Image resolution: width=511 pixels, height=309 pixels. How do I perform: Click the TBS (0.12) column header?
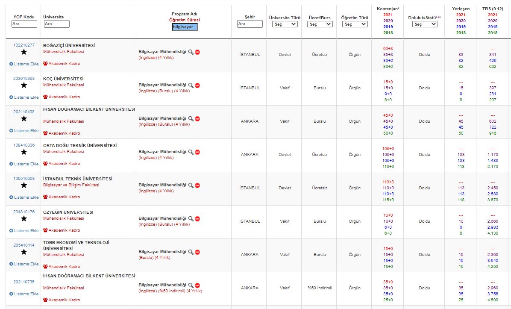pyautogui.click(x=493, y=9)
